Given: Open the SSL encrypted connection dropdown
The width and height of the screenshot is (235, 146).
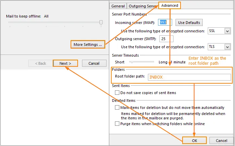Looking at the screenshot, I should [219, 31].
